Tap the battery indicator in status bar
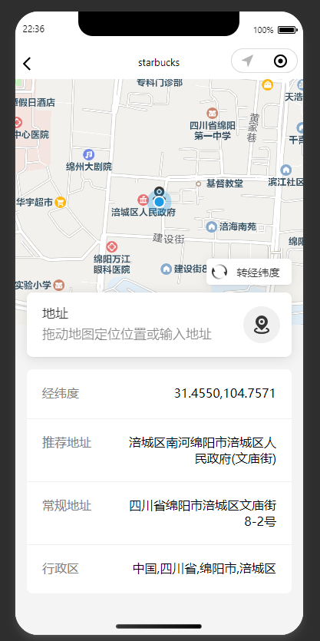Screen dimensions: 320x641 (288, 30)
